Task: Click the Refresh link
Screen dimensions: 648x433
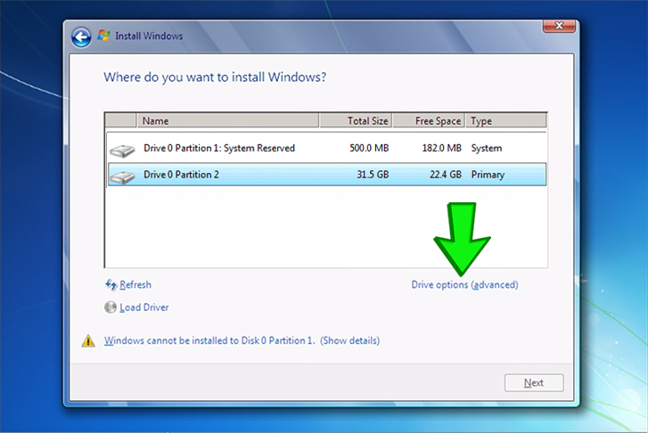Action: tap(135, 285)
